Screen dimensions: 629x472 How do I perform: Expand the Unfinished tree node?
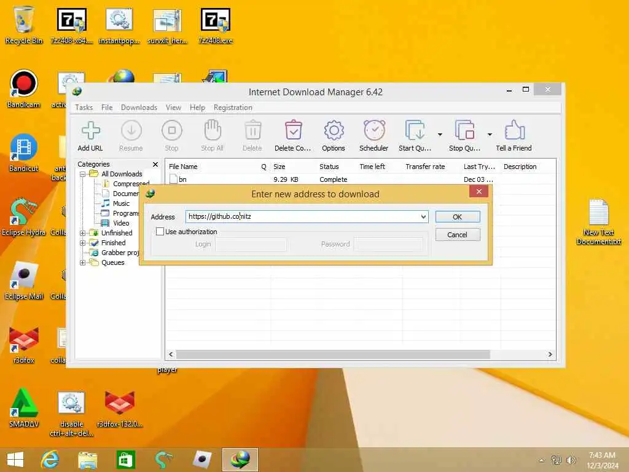tap(83, 233)
